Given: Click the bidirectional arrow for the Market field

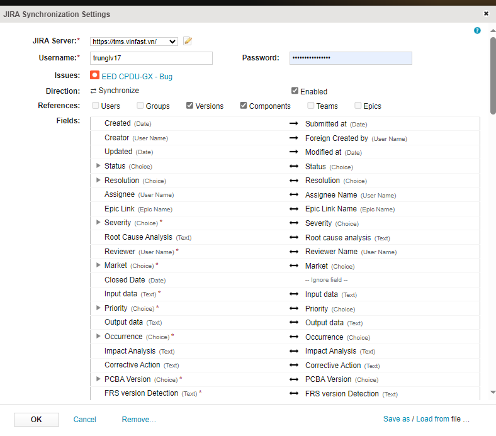Looking at the screenshot, I should [293, 266].
